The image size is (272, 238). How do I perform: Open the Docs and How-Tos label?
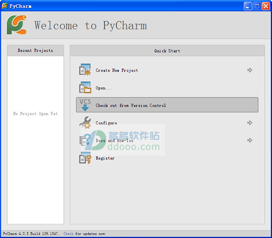click(x=115, y=141)
